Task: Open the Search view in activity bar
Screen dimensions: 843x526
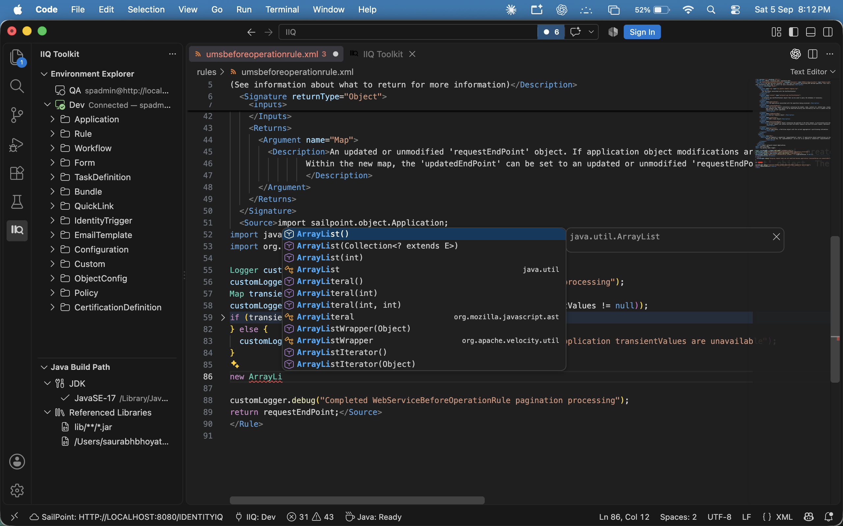Action: point(17,86)
